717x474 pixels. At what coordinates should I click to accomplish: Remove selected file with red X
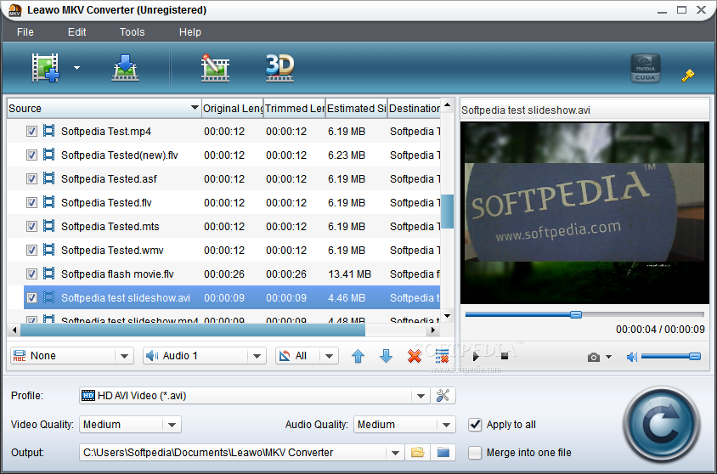pos(415,356)
